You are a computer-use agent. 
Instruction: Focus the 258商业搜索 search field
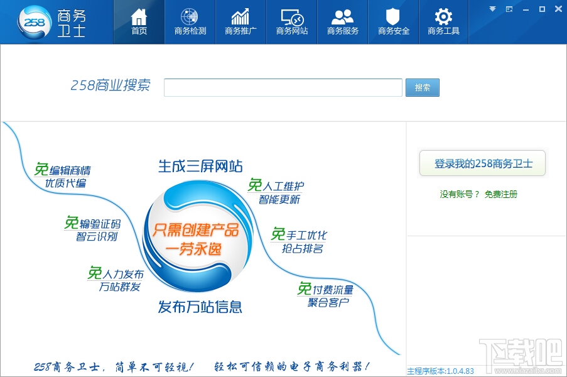click(283, 87)
